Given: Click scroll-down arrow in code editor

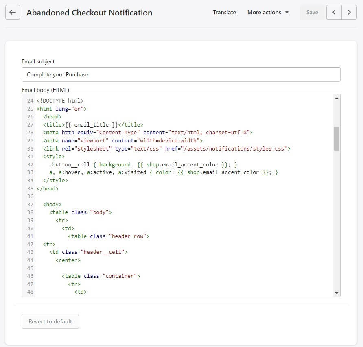Looking at the screenshot, I should tap(337, 293).
